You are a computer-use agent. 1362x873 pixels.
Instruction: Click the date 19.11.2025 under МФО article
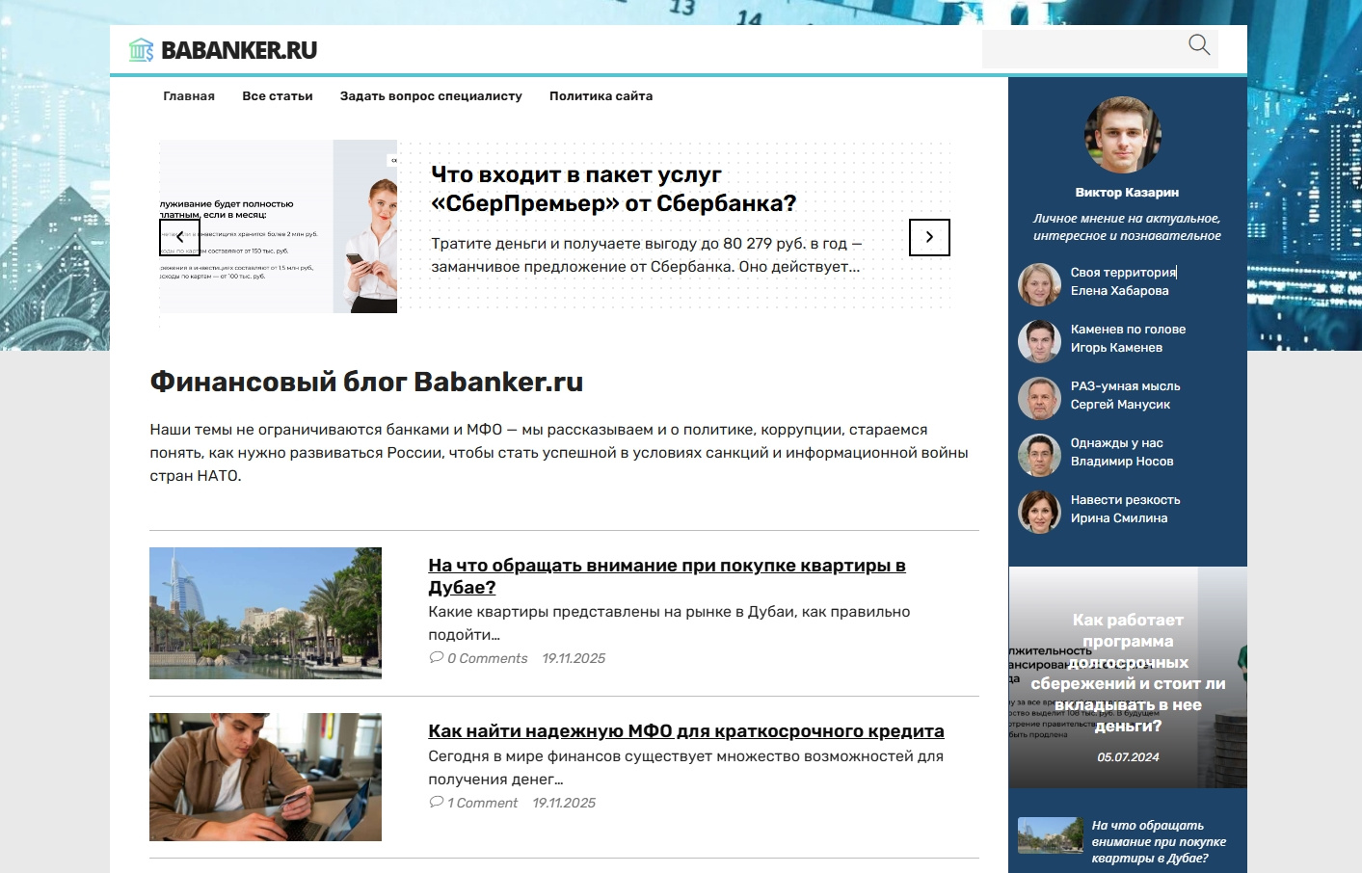pyautogui.click(x=564, y=803)
